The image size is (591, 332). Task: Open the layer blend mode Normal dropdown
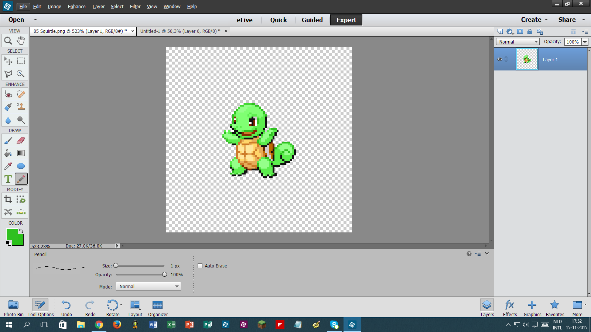517,42
